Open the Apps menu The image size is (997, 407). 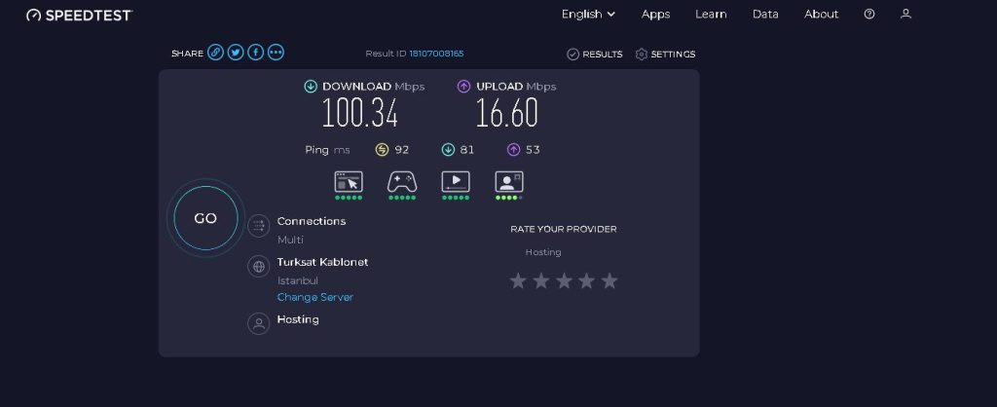(x=655, y=14)
